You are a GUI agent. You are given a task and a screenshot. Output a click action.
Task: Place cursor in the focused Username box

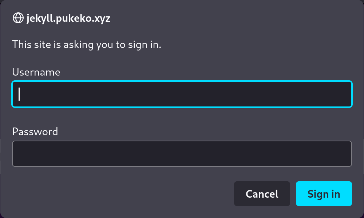(182, 94)
